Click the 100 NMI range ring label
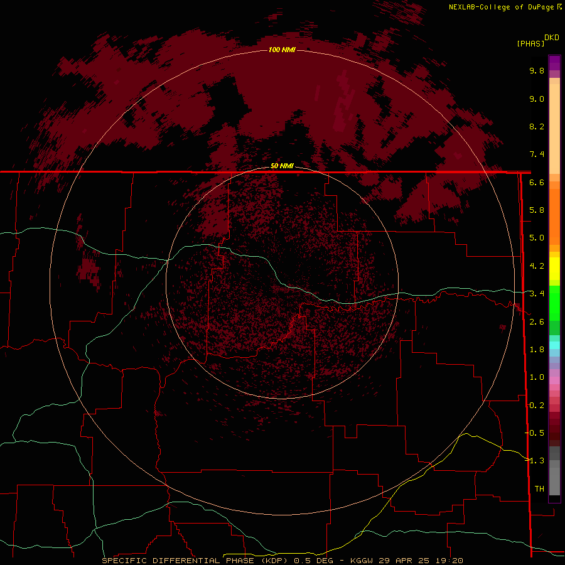565x565 pixels. tap(282, 50)
